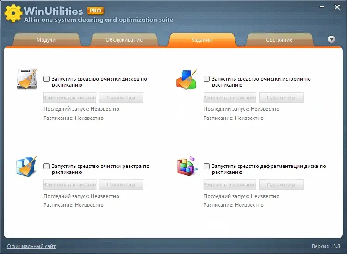Enable scheduled disk cleaner checkbox
Screen dimensions: 347x254
[46, 79]
